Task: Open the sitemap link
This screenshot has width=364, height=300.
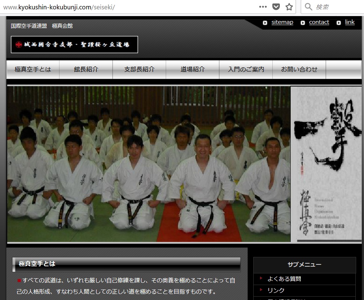Action: 282,22
